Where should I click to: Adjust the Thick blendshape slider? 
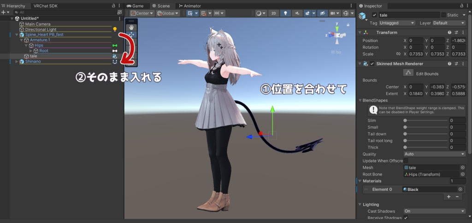click(426, 148)
